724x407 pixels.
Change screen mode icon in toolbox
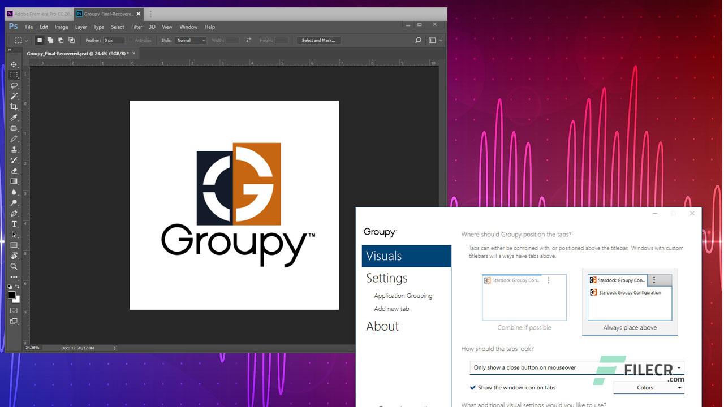pyautogui.click(x=14, y=321)
